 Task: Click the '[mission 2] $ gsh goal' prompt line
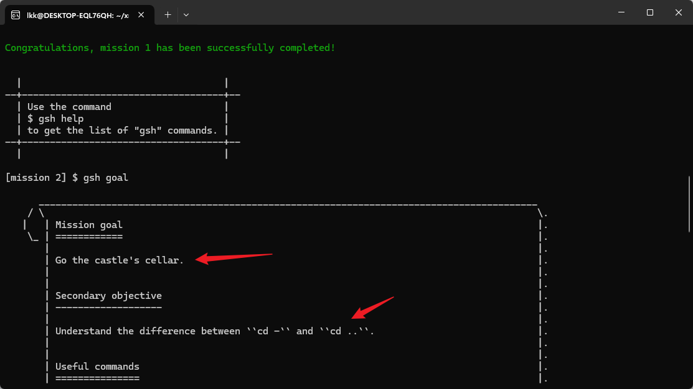pos(67,178)
